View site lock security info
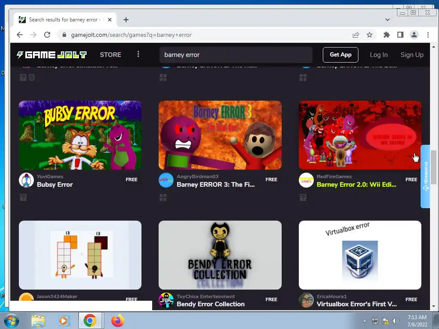Image resolution: width=439 pixels, height=329 pixels. (x=64, y=35)
